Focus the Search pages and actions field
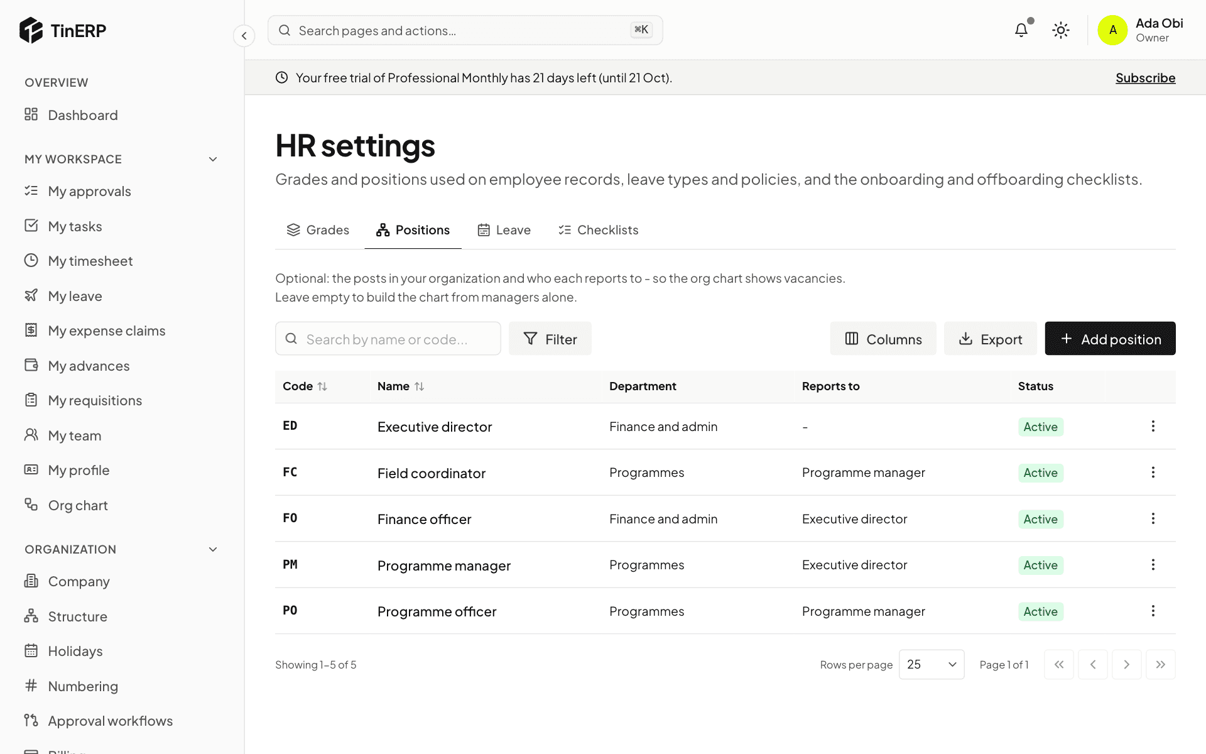Image resolution: width=1206 pixels, height=754 pixels. point(465,30)
